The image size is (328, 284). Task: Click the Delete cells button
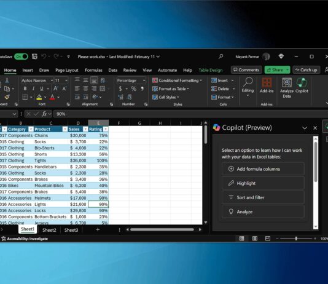(x=221, y=89)
